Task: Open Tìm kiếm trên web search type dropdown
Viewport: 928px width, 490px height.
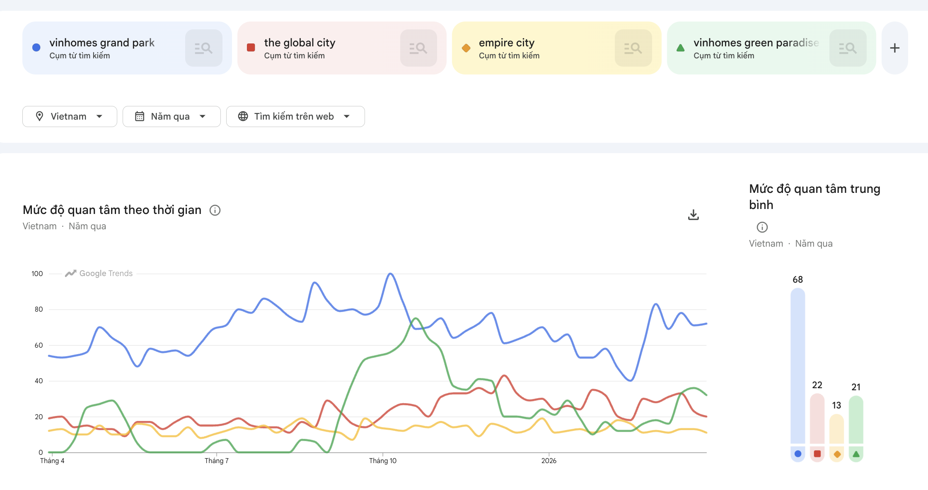Action: 295,116
